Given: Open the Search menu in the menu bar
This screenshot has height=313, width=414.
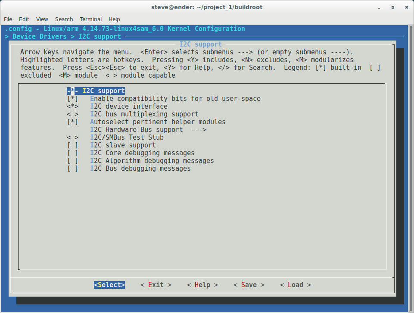Looking at the screenshot, I should pyautogui.click(x=64, y=19).
